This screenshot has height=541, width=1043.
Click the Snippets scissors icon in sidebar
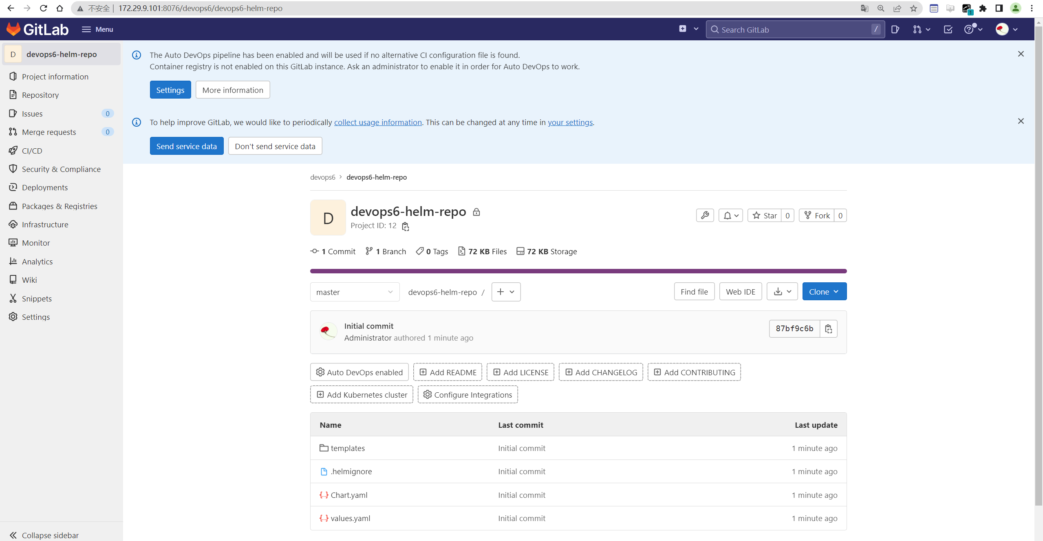13,298
